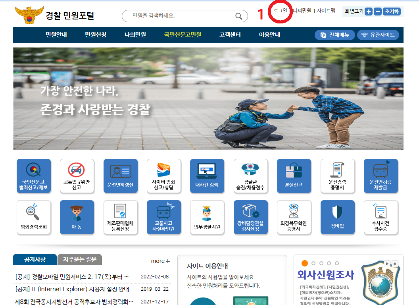Click the main banner image
The width and height of the screenshot is (419, 305).
[x=208, y=99]
